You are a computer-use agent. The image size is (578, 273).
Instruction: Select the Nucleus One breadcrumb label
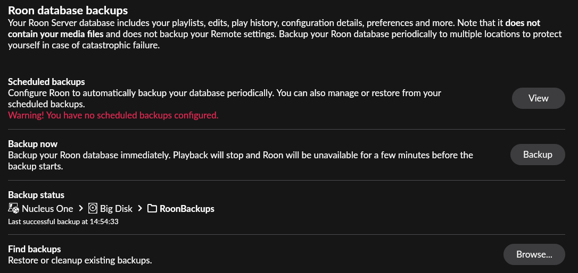(47, 209)
